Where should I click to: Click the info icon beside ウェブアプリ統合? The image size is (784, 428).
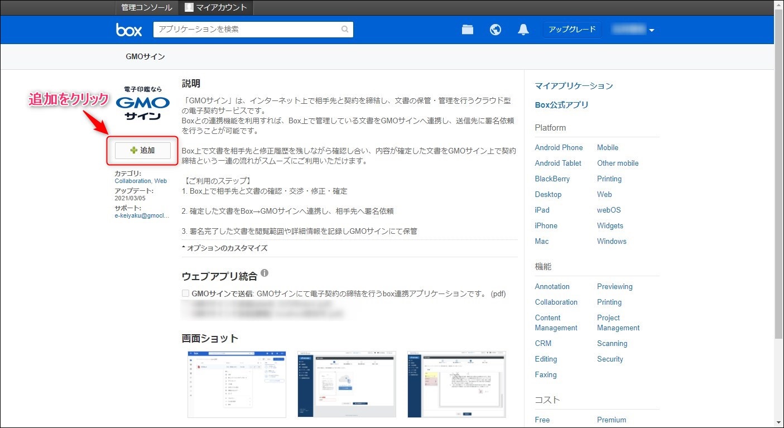264,273
